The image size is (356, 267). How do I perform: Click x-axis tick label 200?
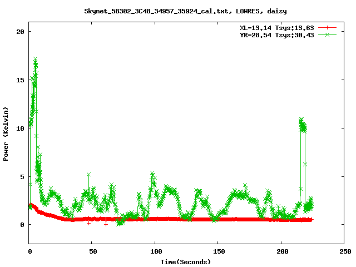click(x=282, y=251)
